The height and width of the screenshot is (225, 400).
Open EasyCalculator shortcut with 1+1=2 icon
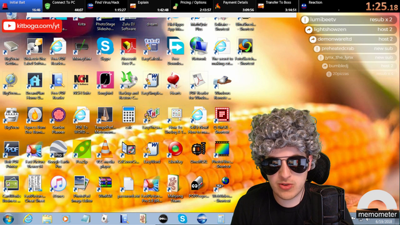(x=152, y=49)
